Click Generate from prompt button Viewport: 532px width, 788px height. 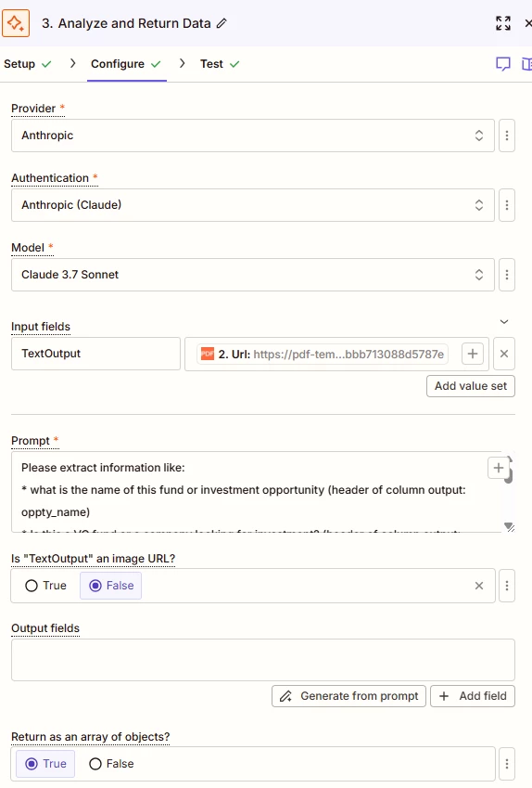pyautogui.click(x=348, y=696)
